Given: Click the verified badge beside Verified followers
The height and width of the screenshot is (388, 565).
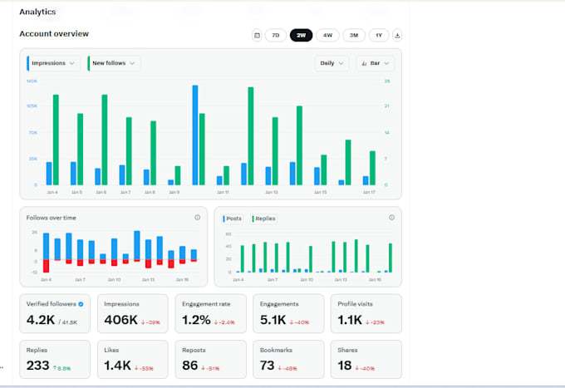Looking at the screenshot, I should tap(81, 304).
